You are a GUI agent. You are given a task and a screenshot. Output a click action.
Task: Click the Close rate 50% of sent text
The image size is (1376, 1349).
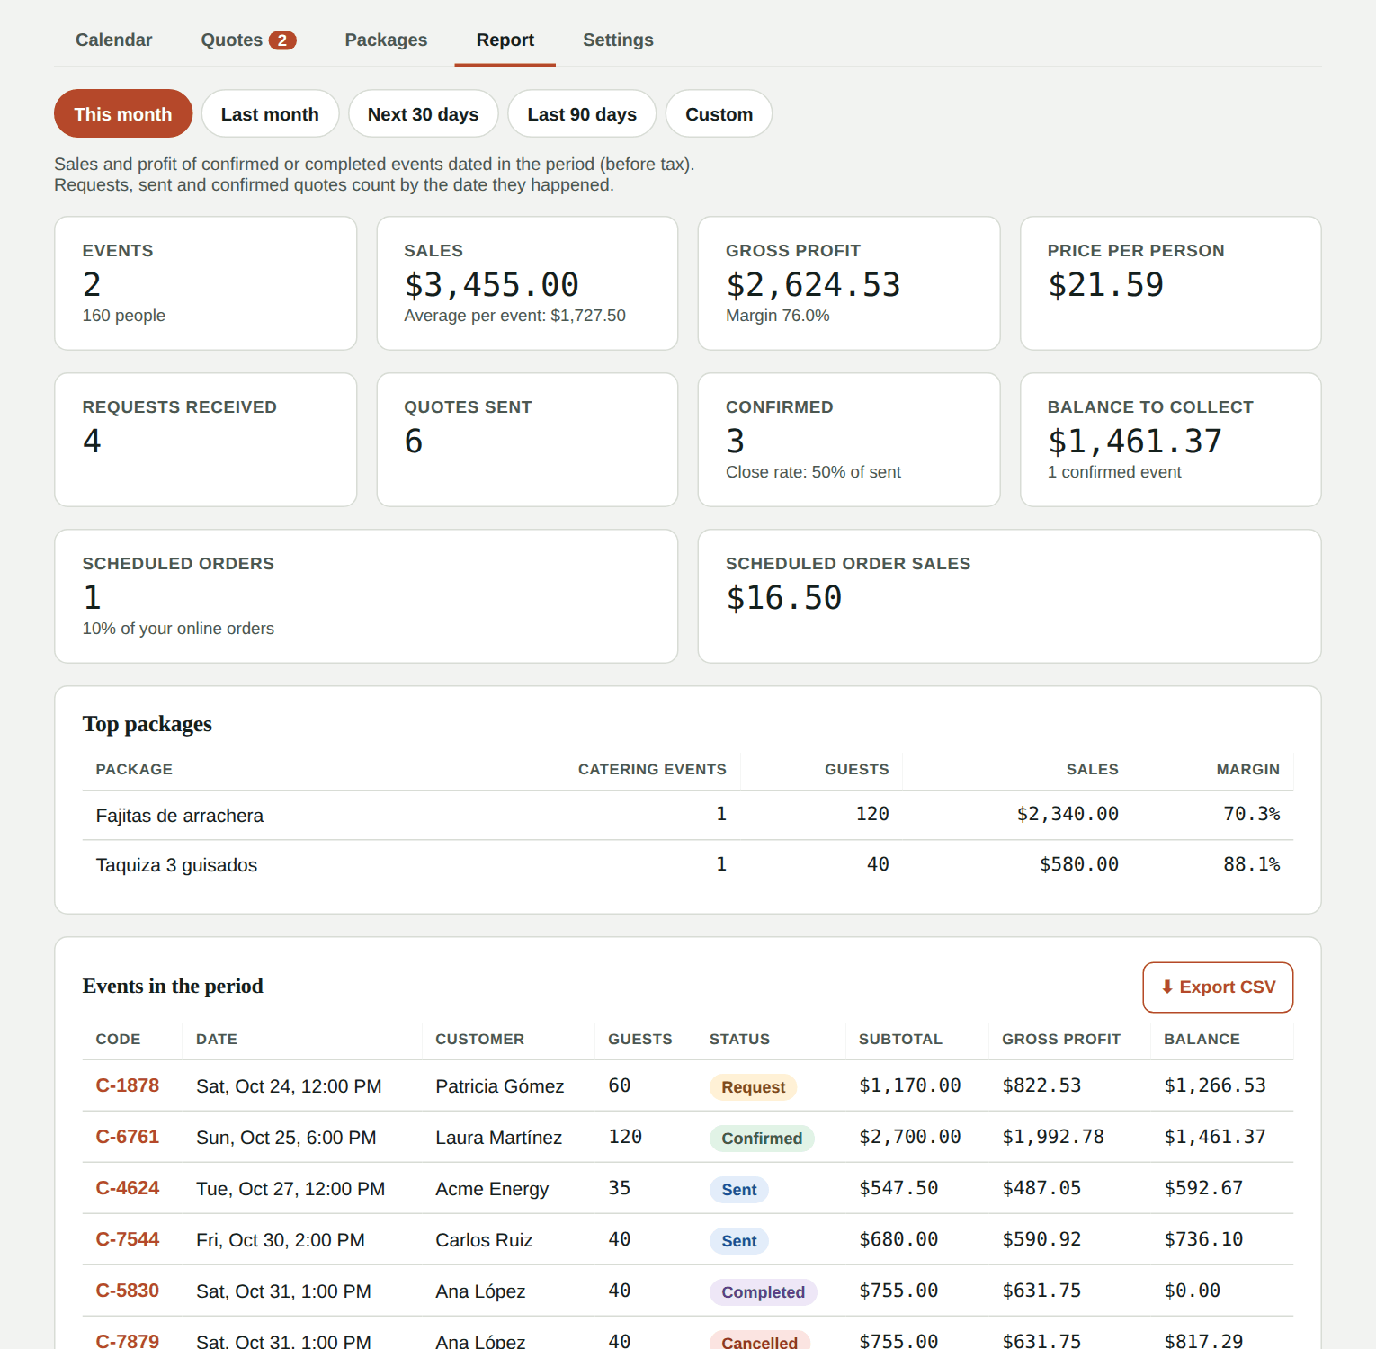coord(813,472)
